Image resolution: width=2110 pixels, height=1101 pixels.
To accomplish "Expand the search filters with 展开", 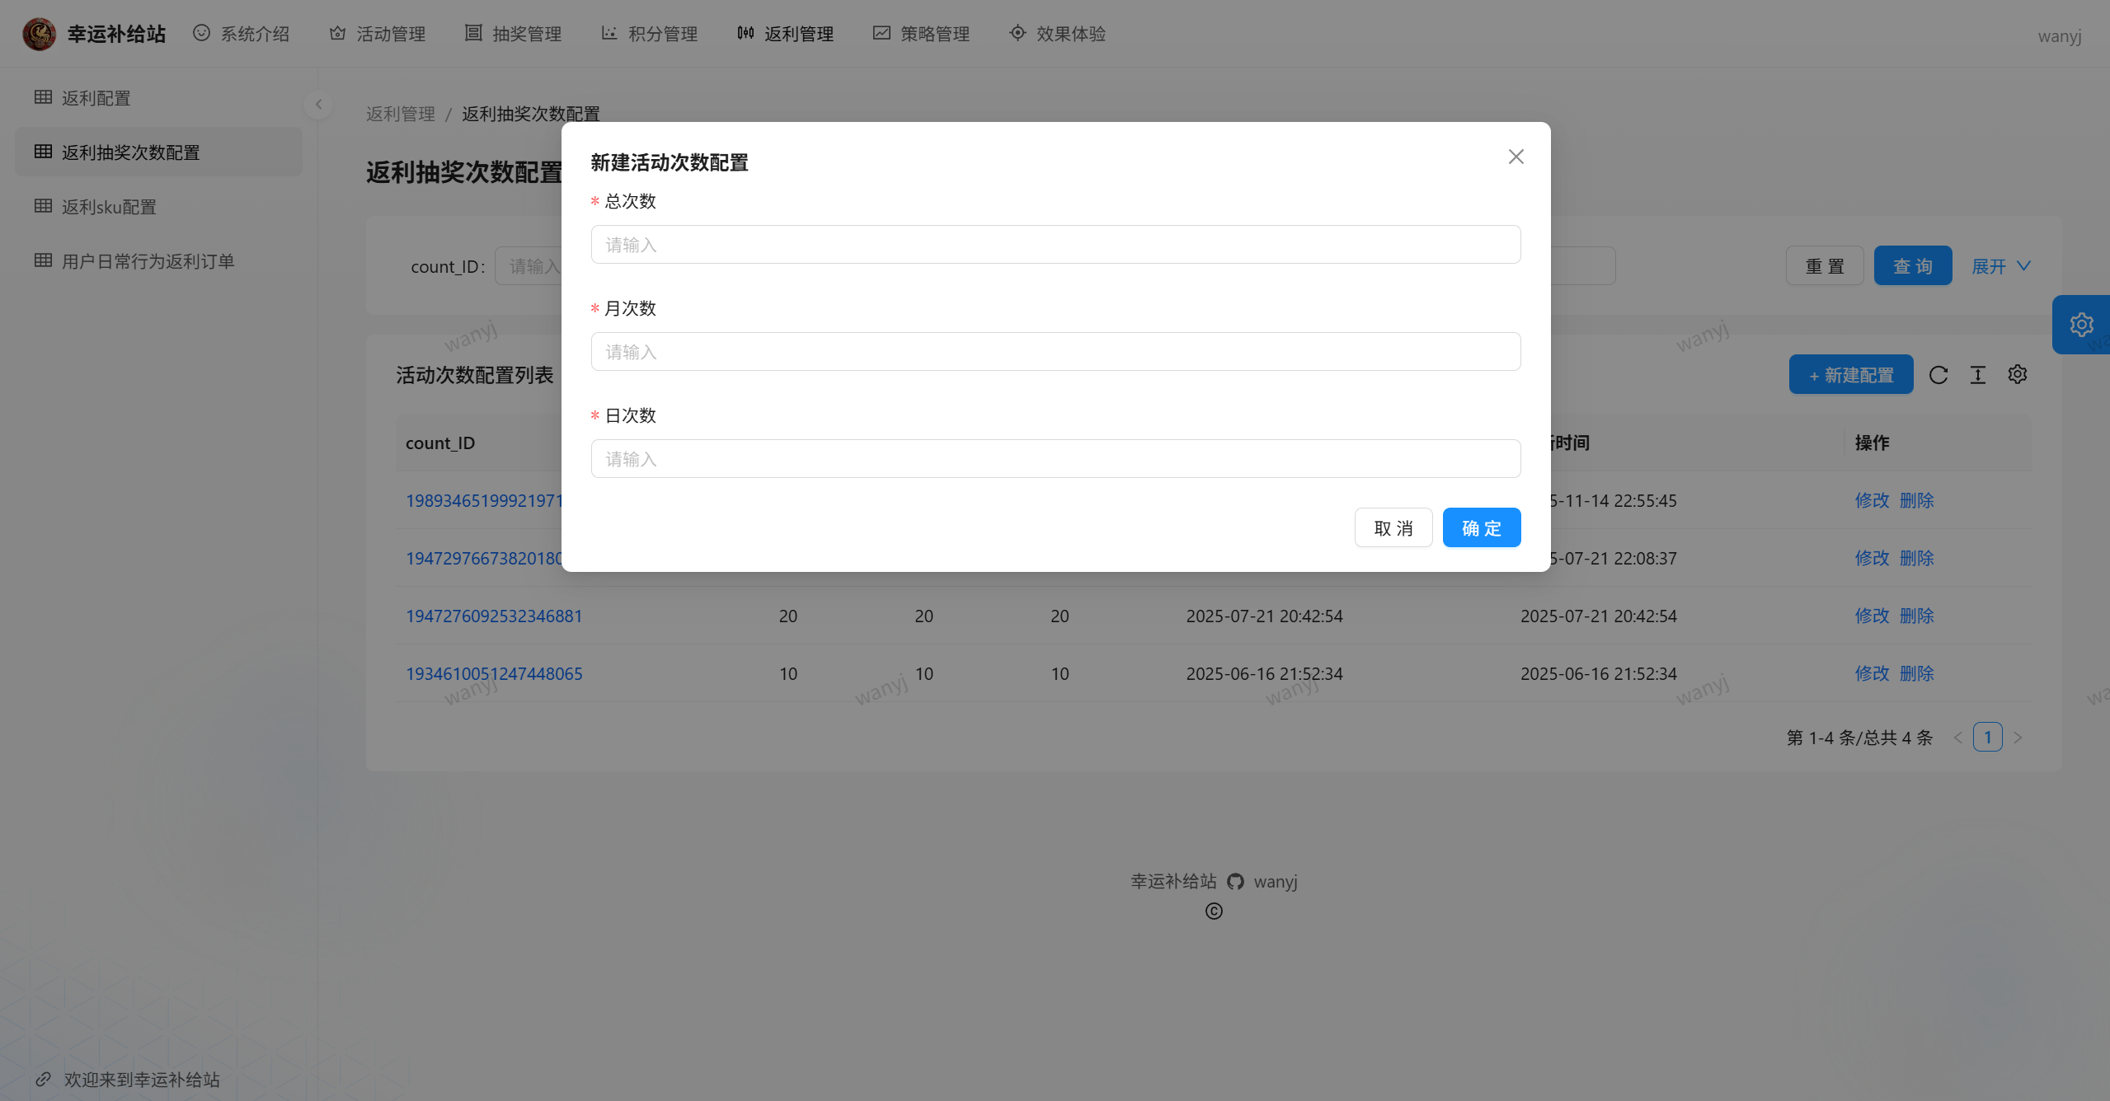I will pyautogui.click(x=2000, y=266).
